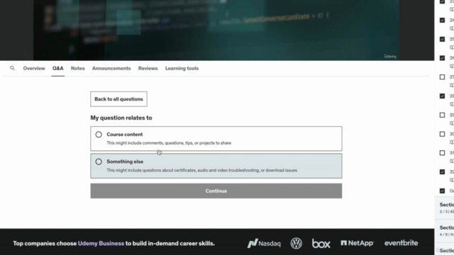Click the NetApp logo in footer
The height and width of the screenshot is (255, 454).
pyautogui.click(x=358, y=243)
